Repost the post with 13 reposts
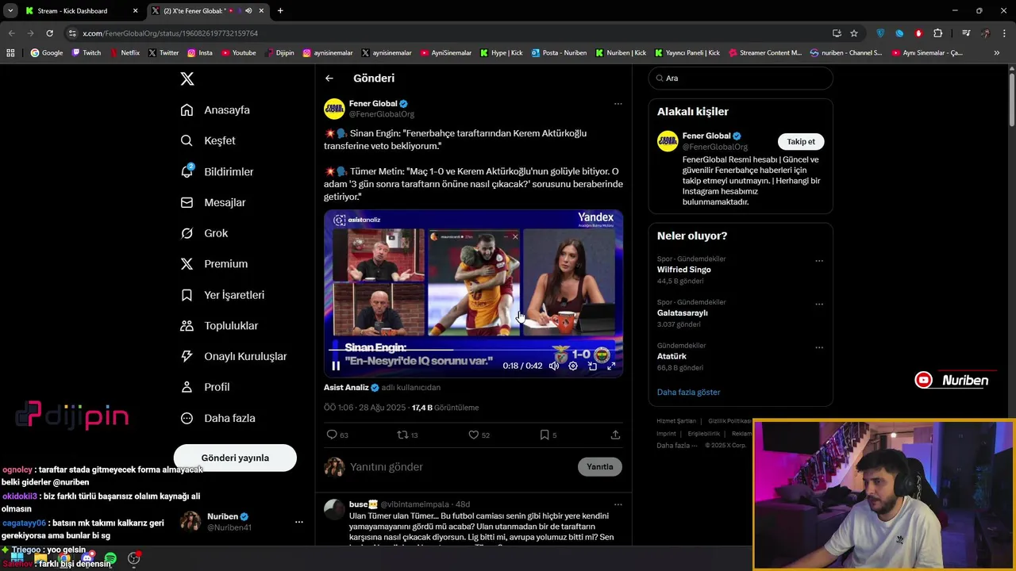Screen dimensions: 1016x571 407,435
